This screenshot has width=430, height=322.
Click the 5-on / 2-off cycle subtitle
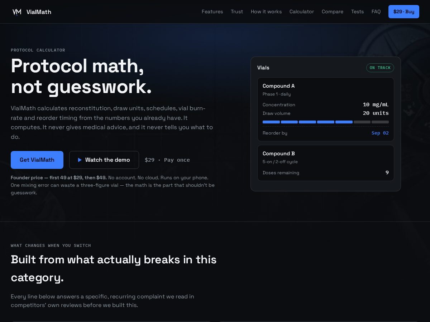(280, 162)
